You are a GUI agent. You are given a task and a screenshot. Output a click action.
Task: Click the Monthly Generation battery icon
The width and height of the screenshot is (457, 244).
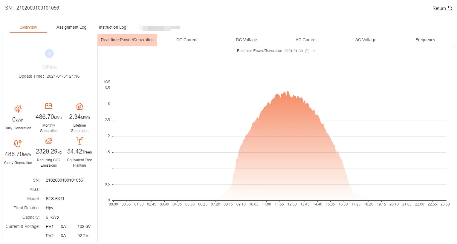coord(49,106)
